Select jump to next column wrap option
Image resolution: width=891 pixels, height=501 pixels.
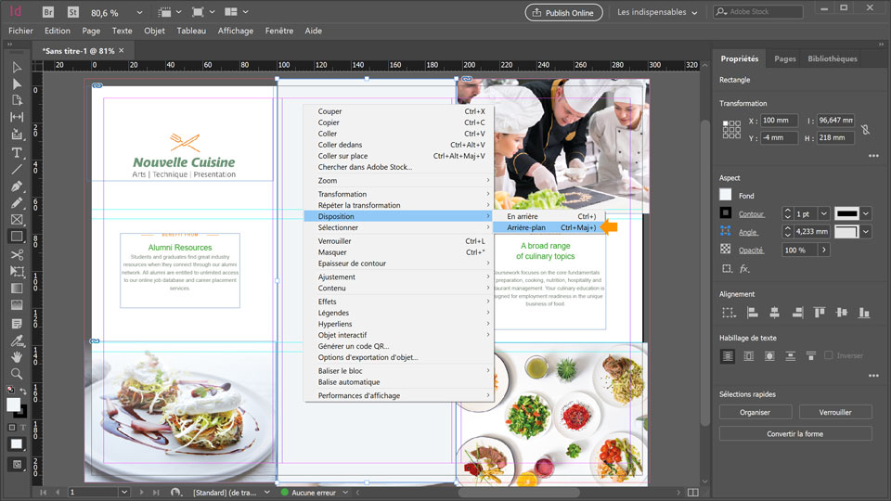point(811,356)
